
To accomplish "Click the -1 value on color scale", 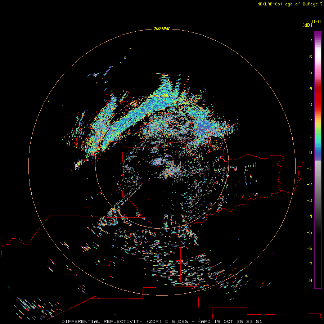I will [309, 168].
